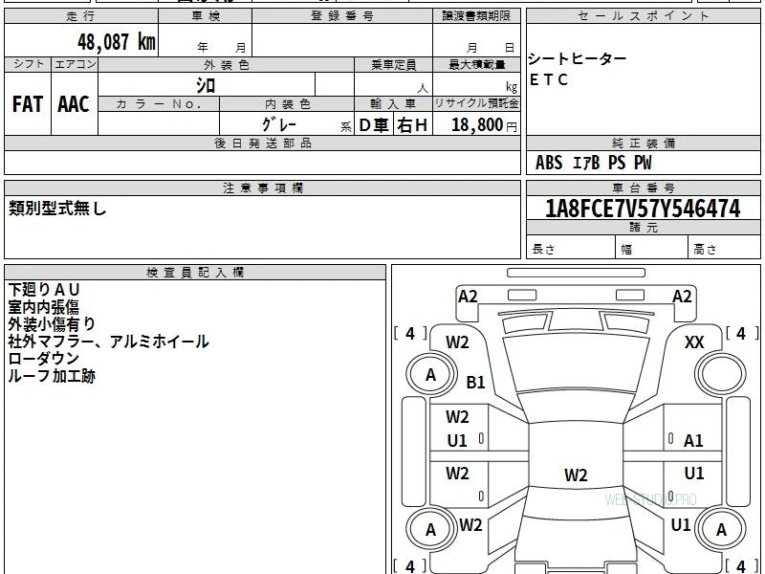Click the 車台番号 header
765x574 pixels.
click(643, 188)
